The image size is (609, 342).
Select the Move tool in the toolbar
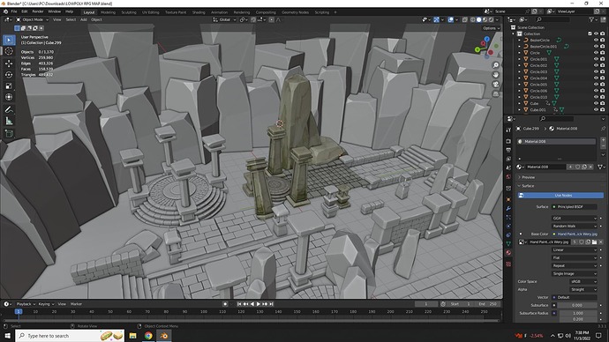point(9,63)
